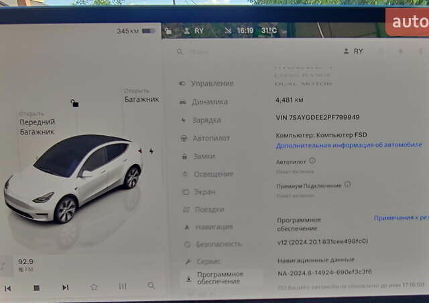Tap software version v12 (2024.20.1) text

pos(322,241)
